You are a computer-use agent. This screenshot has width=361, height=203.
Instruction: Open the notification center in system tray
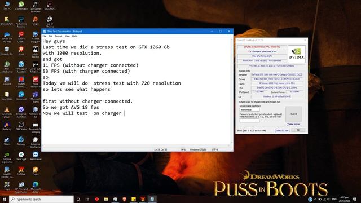click(355, 199)
